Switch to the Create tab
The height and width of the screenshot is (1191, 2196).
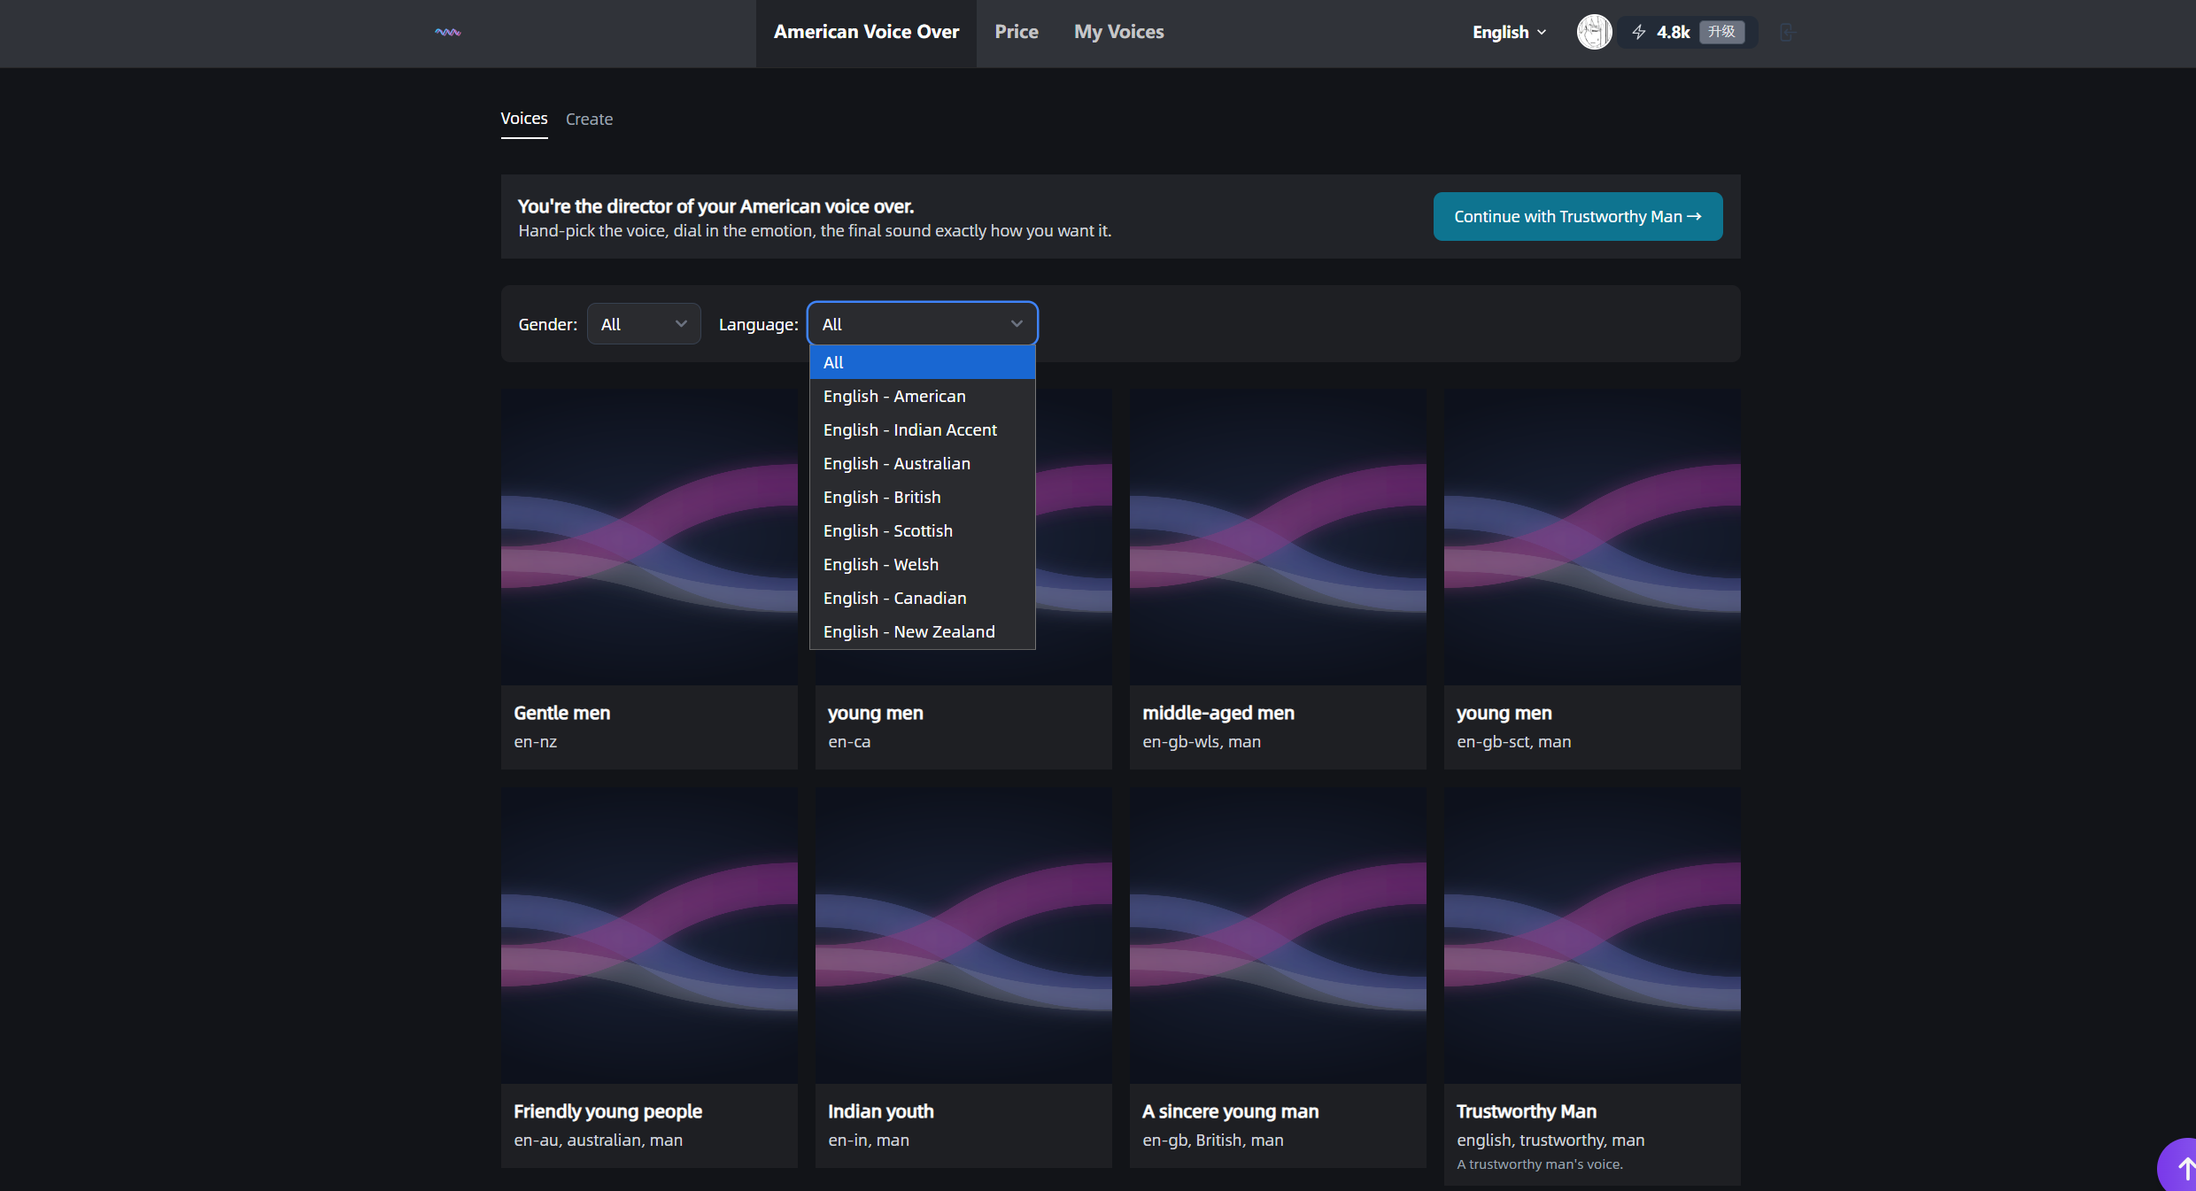pos(589,119)
